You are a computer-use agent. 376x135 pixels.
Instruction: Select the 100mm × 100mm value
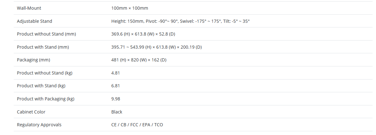(x=130, y=8)
